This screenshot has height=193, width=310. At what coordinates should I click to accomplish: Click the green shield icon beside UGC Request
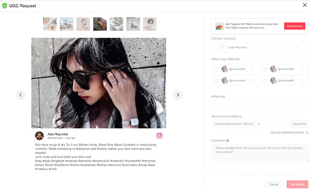pos(4,6)
